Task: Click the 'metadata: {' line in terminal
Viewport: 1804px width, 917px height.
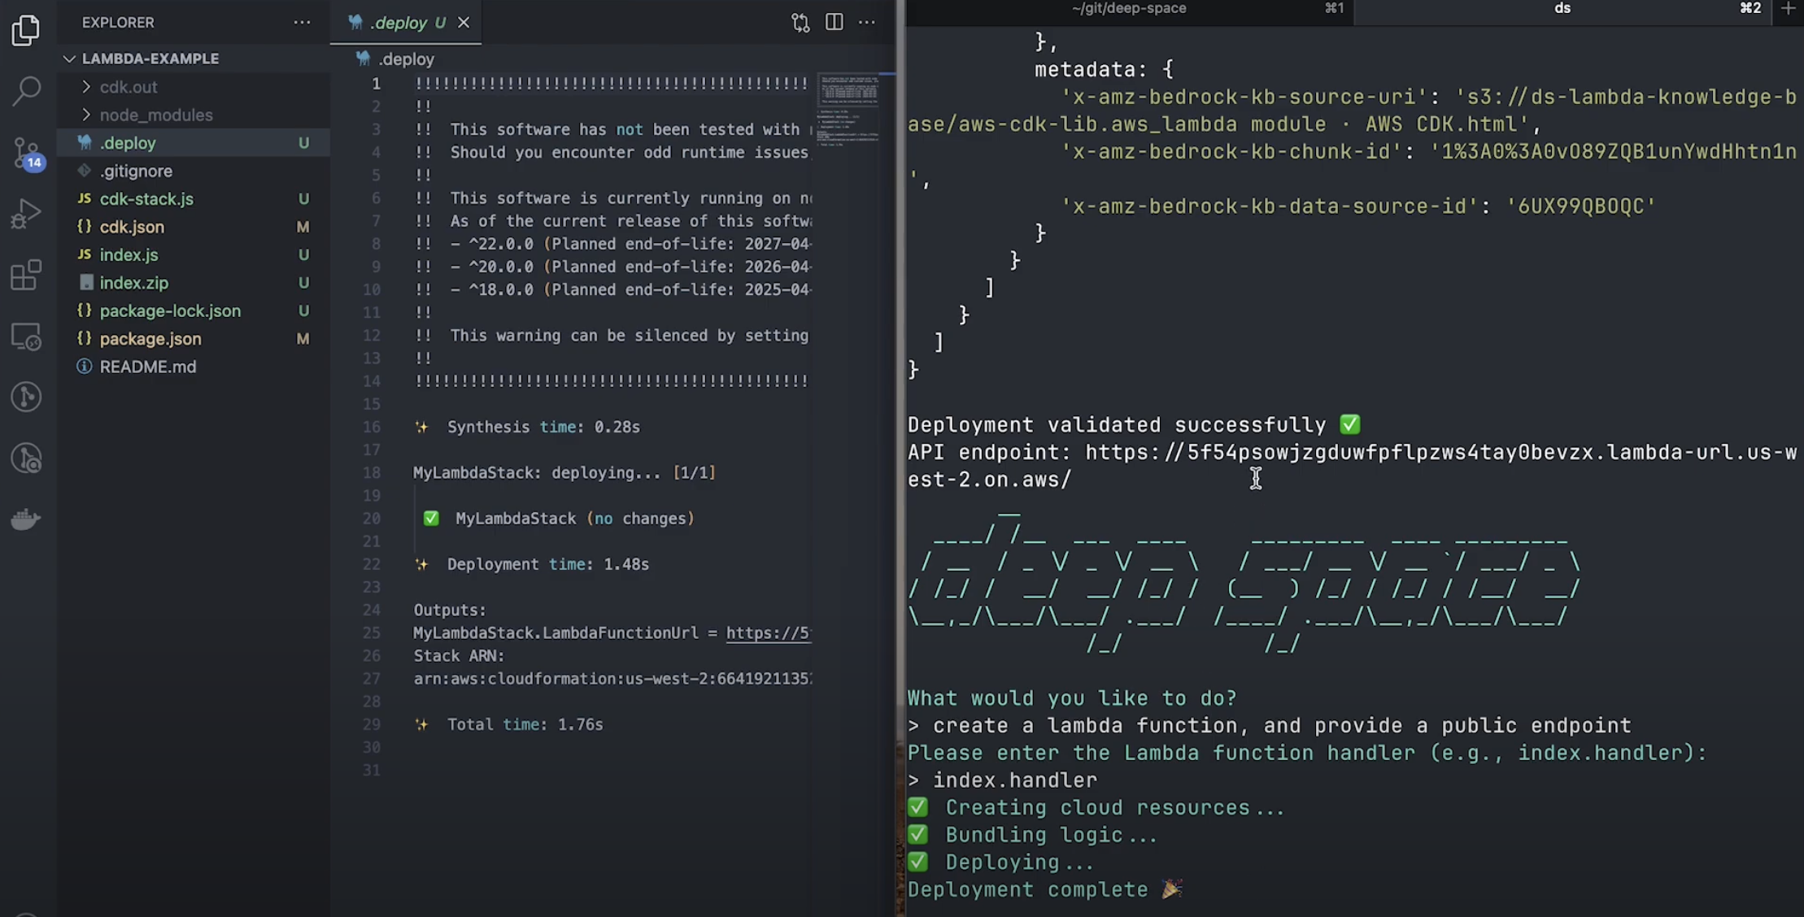Action: click(x=1104, y=69)
